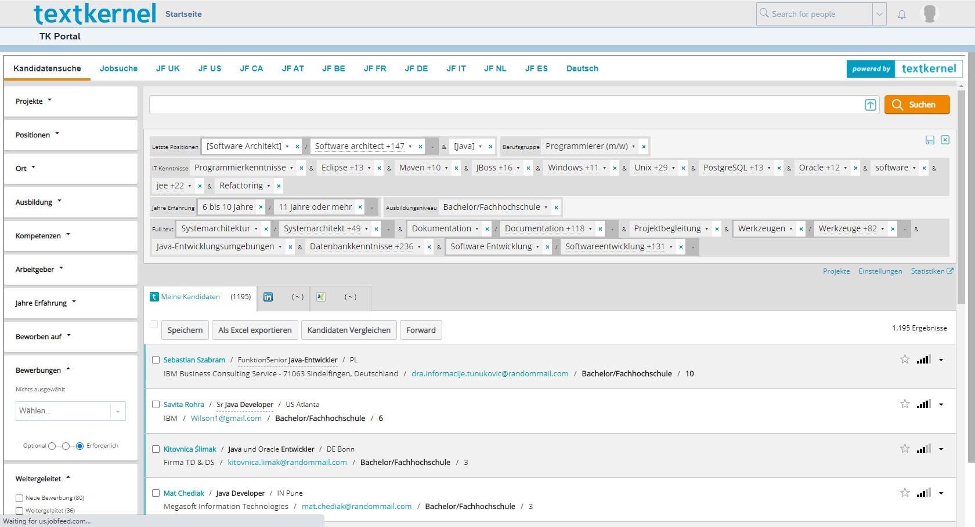
Task: Click the Optional/Erforderlich middle slider position
Action: pyautogui.click(x=66, y=446)
